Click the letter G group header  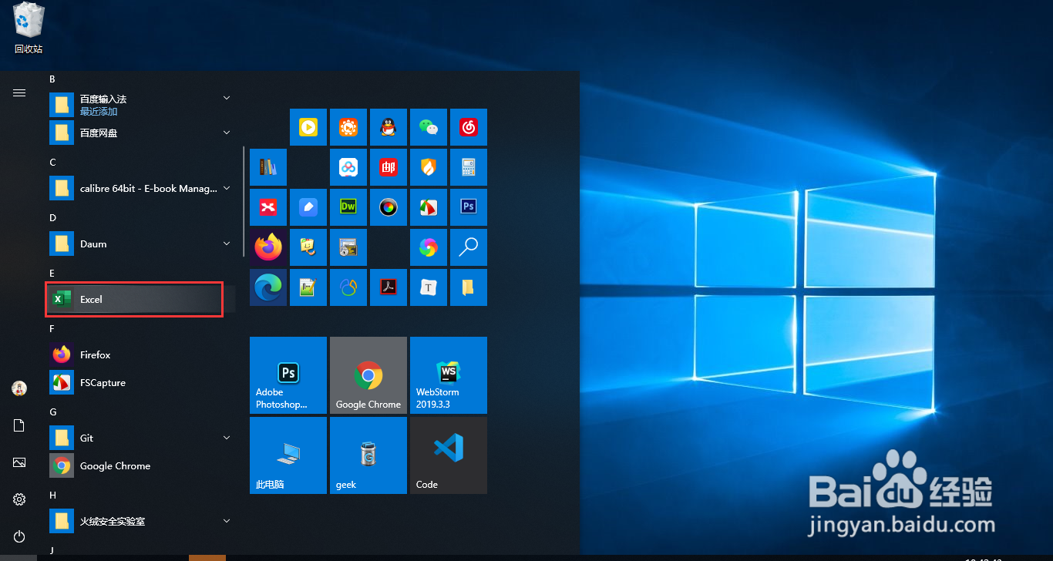point(52,412)
